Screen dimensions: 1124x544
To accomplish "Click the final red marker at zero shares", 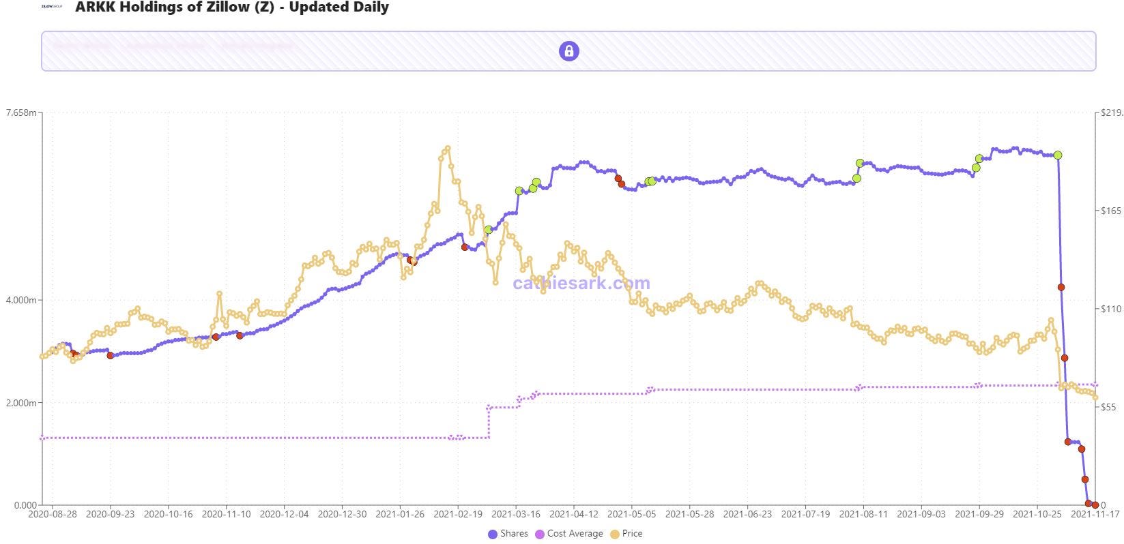I will click(1095, 505).
